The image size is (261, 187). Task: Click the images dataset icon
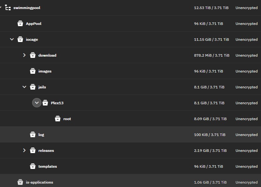33,71
